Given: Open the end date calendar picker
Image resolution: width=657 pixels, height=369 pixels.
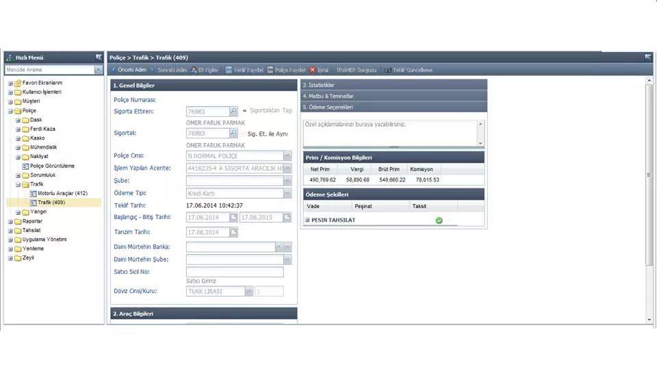Looking at the screenshot, I should click(287, 217).
